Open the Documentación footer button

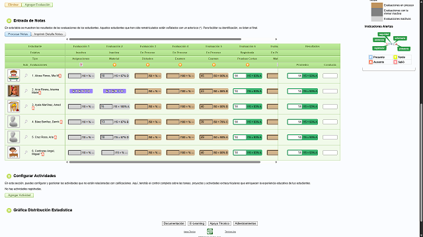pyautogui.click(x=174, y=223)
